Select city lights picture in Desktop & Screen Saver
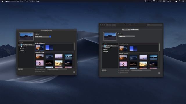The height and width of the screenshot is (104, 186). click(x=133, y=64)
